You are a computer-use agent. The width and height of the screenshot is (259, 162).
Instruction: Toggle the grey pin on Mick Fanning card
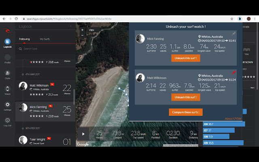tap(234, 34)
